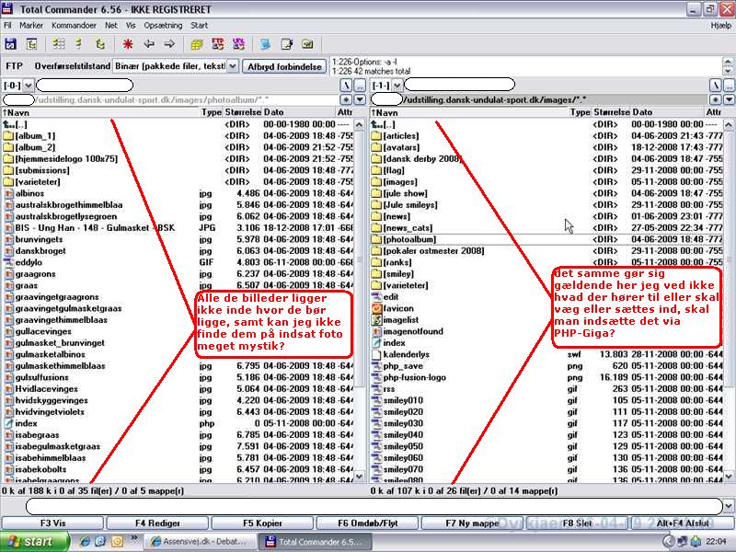The width and height of the screenshot is (736, 552).
Task: Click the F3 Vis button
Action: [52, 523]
